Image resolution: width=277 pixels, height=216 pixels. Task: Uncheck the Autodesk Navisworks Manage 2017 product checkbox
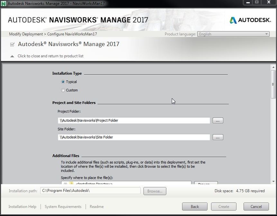click(12, 44)
